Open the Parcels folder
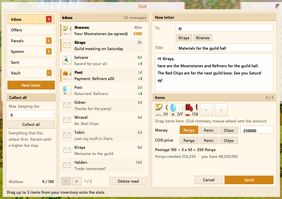Screen dimensions: 282x199 coord(31,41)
